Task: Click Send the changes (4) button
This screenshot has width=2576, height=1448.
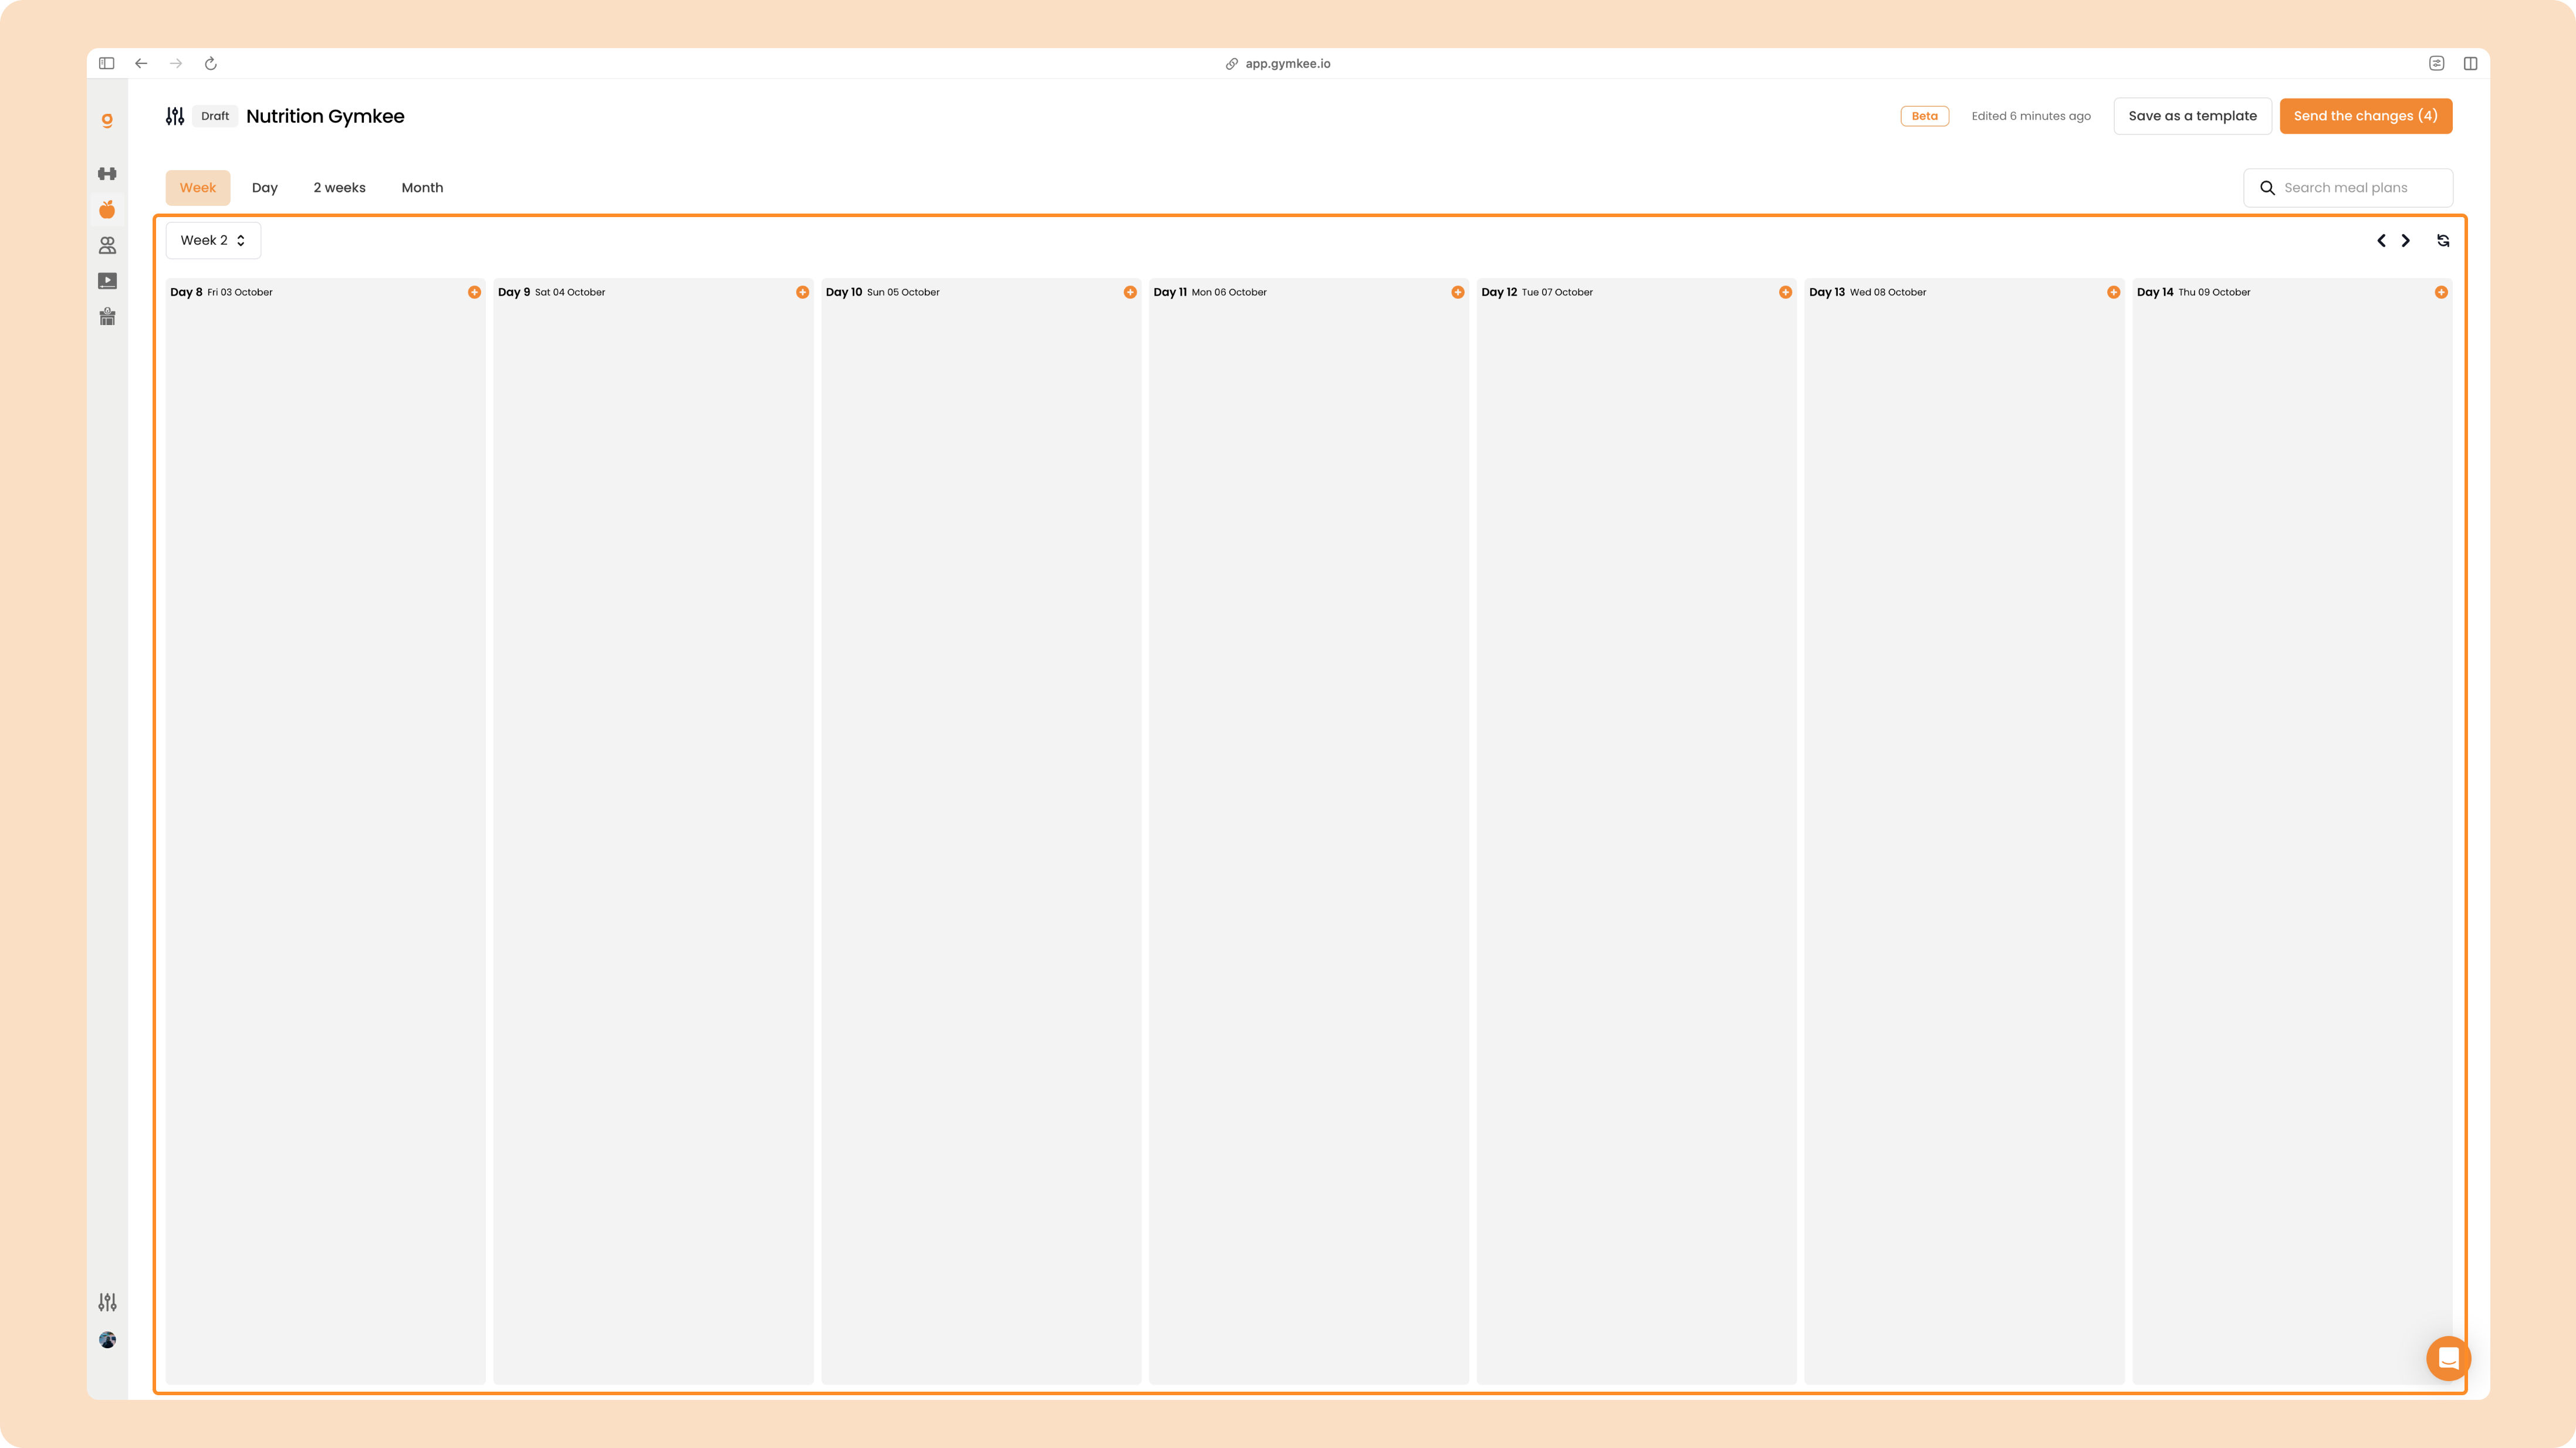Action: 2365,116
